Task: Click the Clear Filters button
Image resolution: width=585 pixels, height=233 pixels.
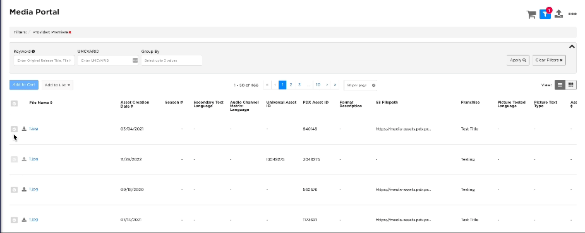Action: (549, 60)
